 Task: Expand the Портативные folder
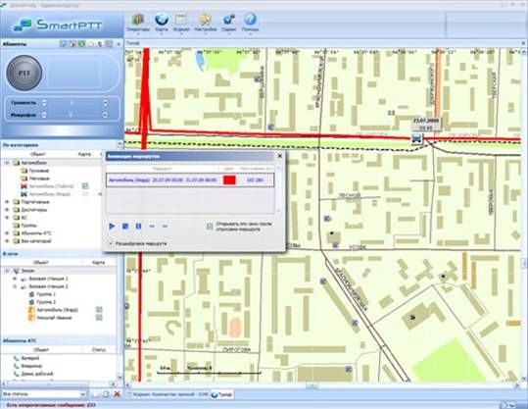tap(7, 202)
